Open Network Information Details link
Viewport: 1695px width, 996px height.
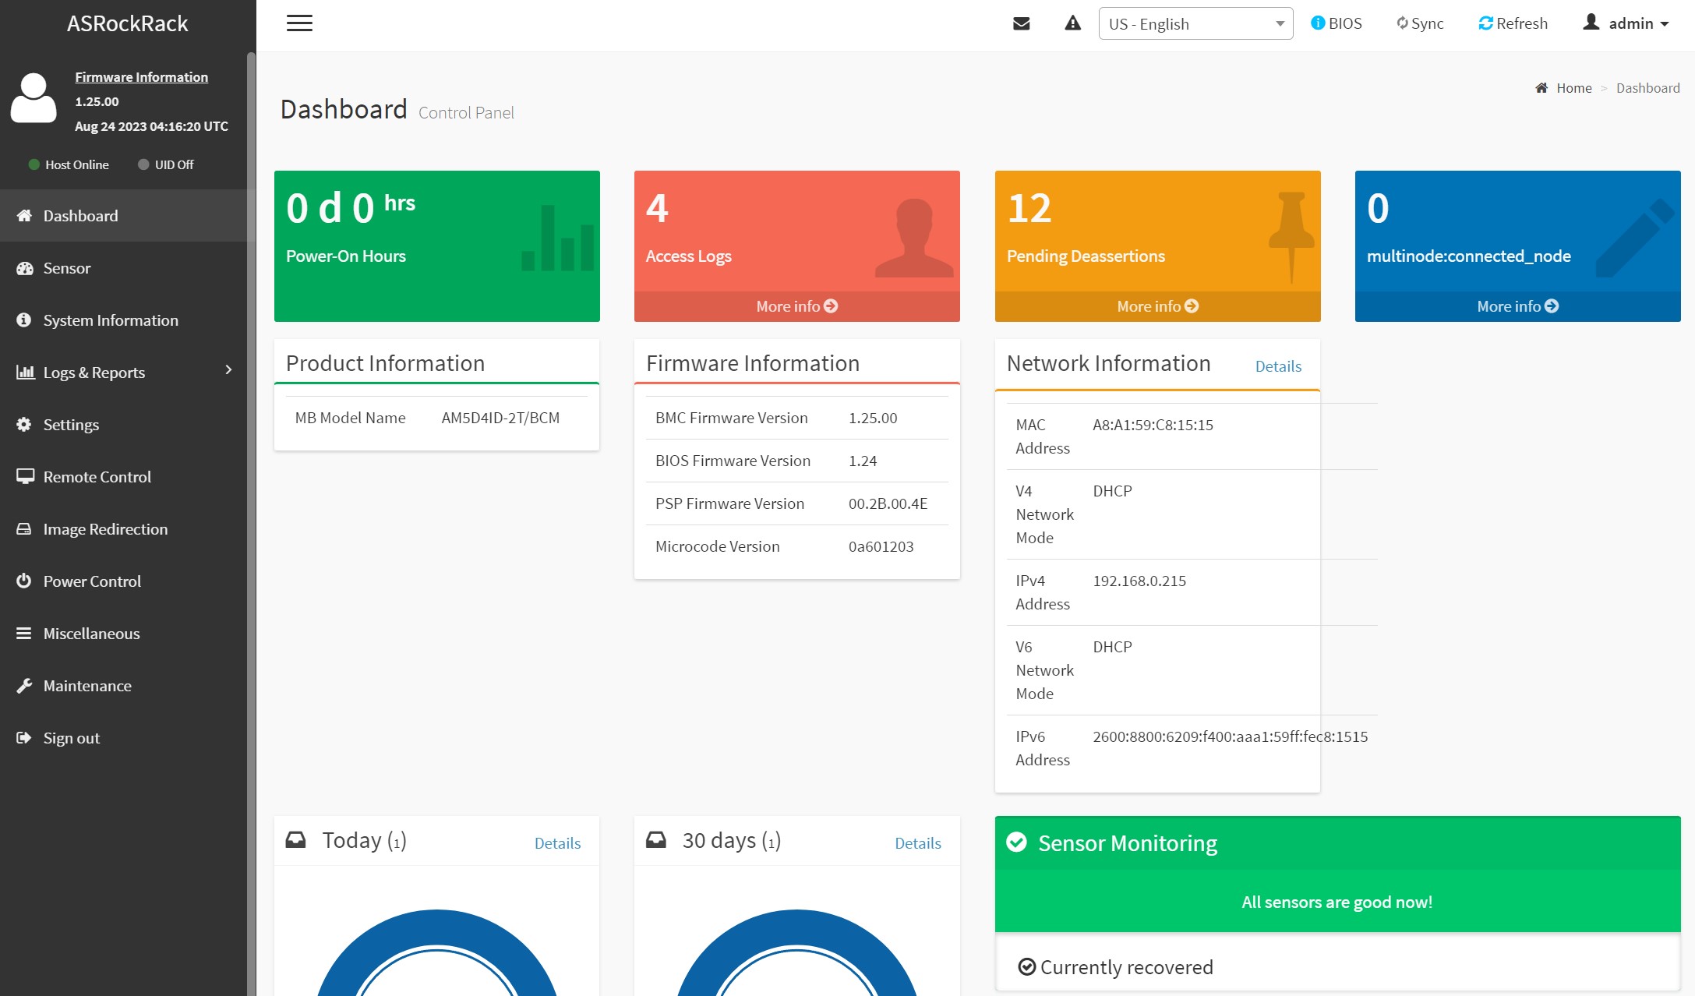pyautogui.click(x=1278, y=366)
